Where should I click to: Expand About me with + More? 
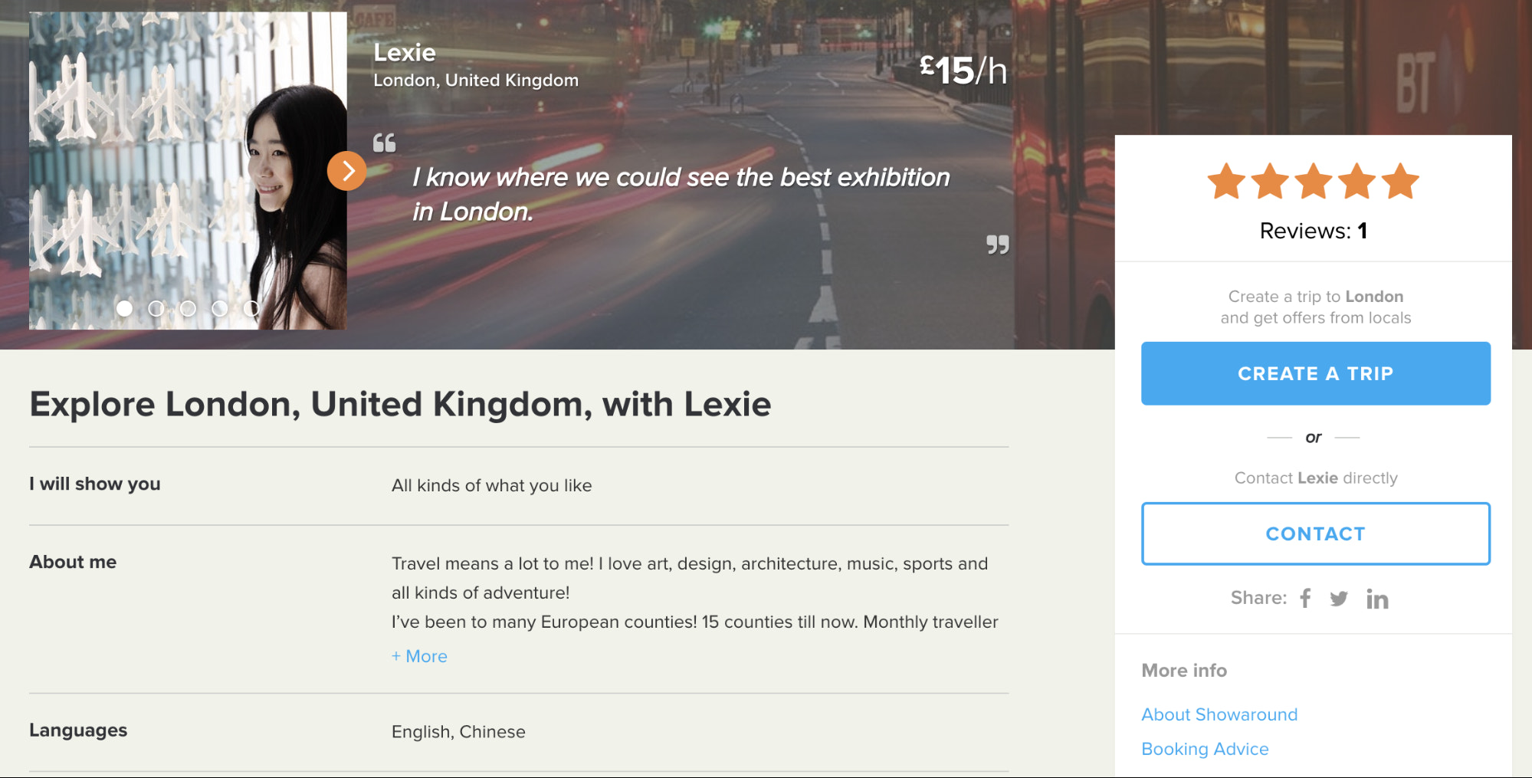(x=419, y=656)
